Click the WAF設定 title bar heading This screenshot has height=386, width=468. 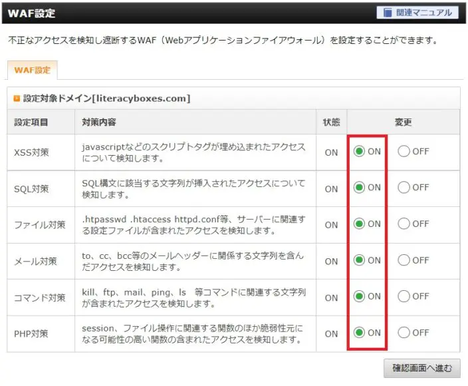pyautogui.click(x=31, y=13)
